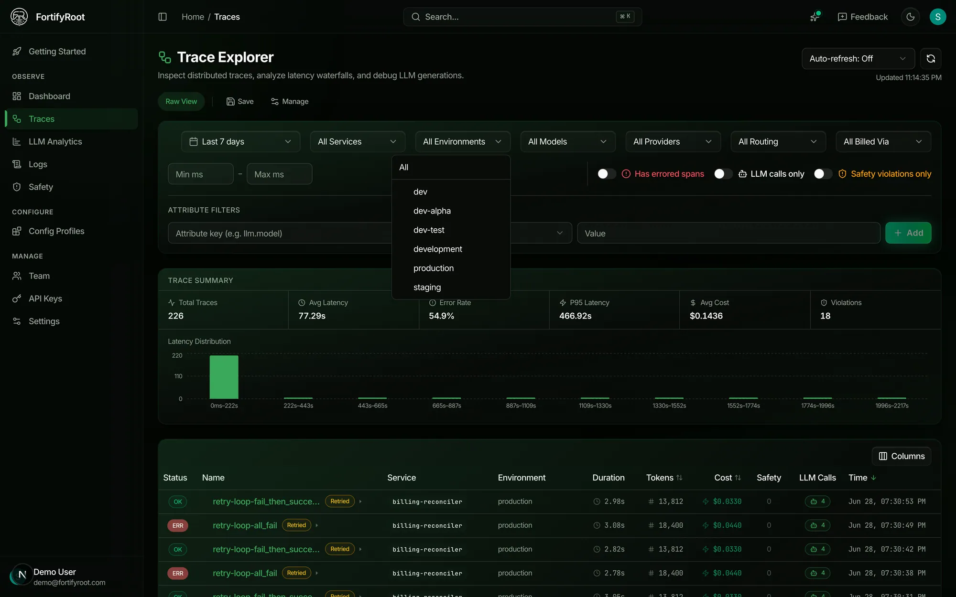Viewport: 956px width, 597px height.
Task: Click the 0ms–222s latency histogram bar
Action: [x=224, y=377]
